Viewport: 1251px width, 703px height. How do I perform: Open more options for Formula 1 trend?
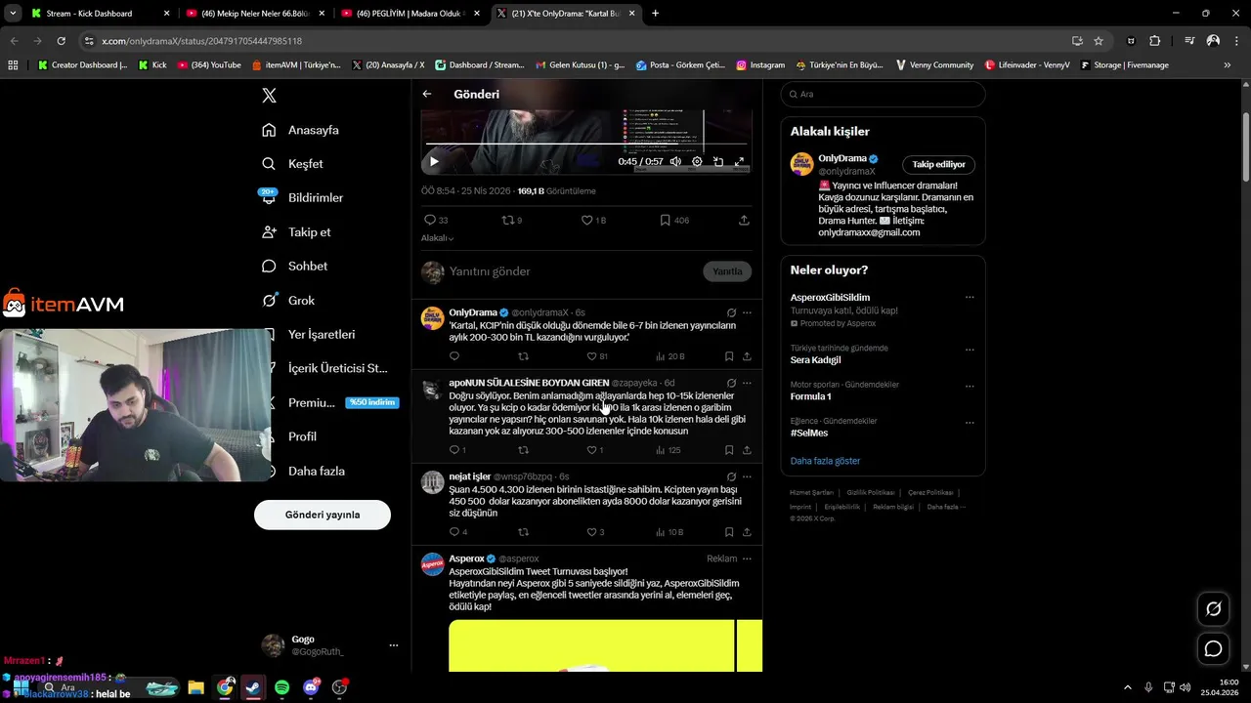(x=970, y=386)
